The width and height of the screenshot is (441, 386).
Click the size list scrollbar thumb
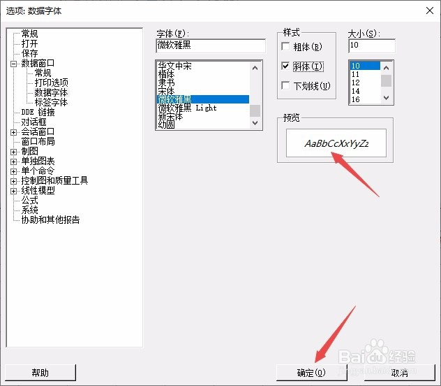tap(386, 80)
